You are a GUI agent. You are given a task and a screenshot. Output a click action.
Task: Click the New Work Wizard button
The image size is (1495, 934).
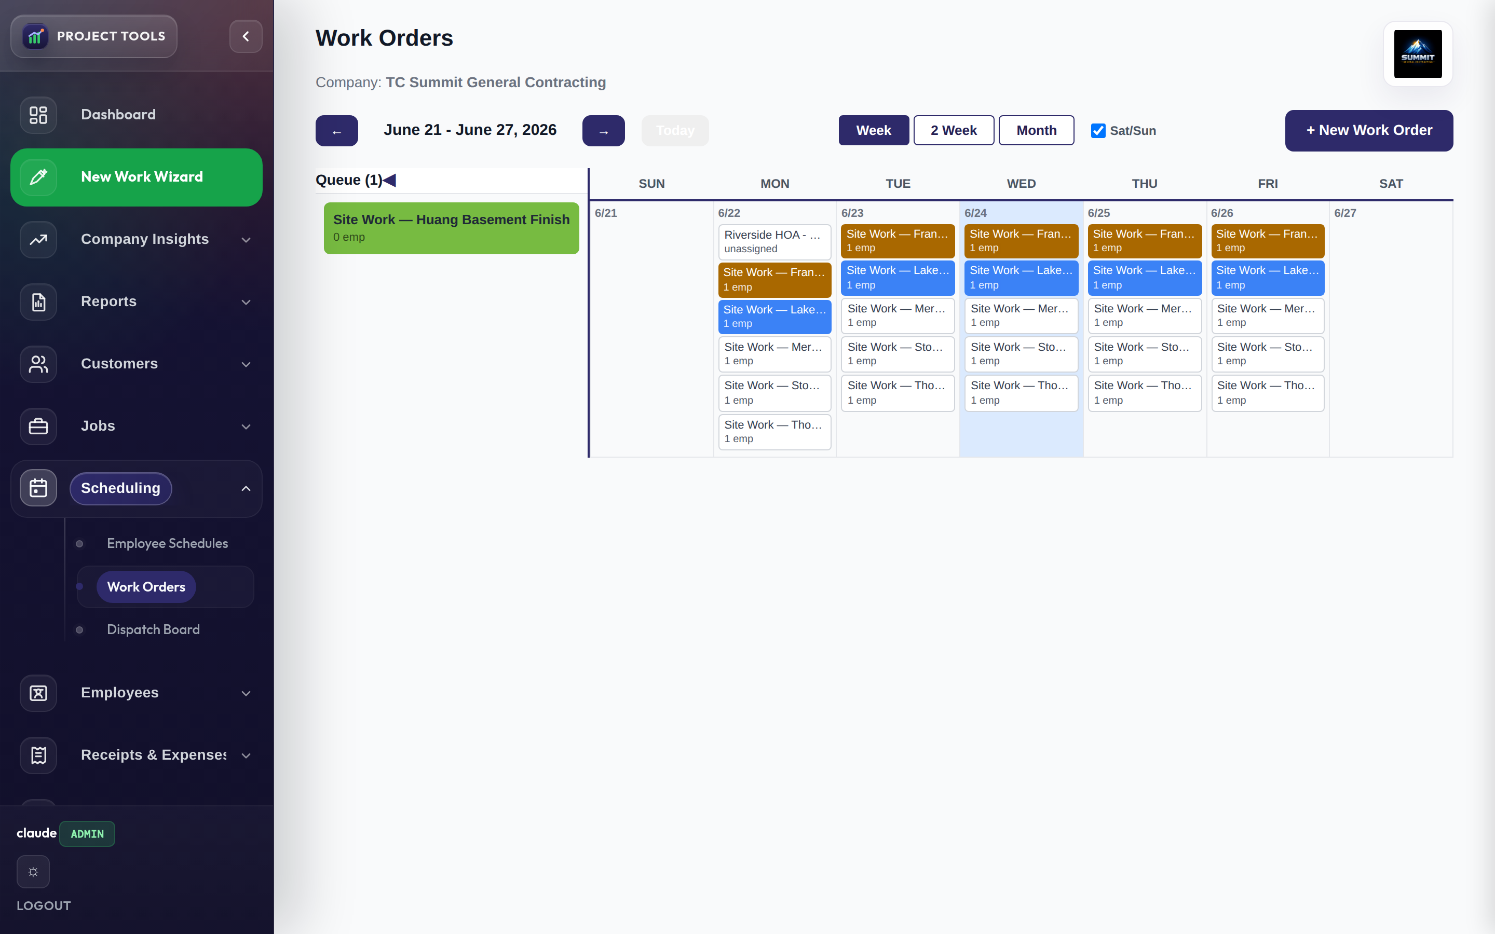(x=137, y=177)
